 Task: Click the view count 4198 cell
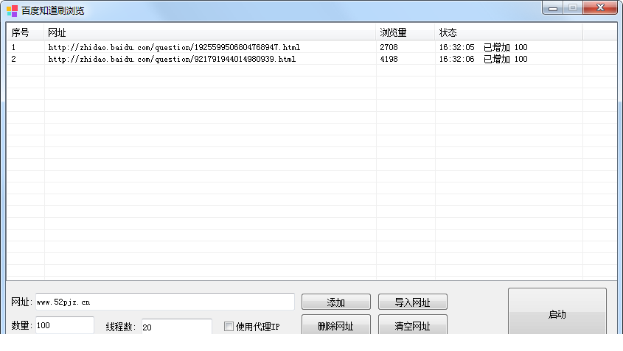[x=389, y=59]
